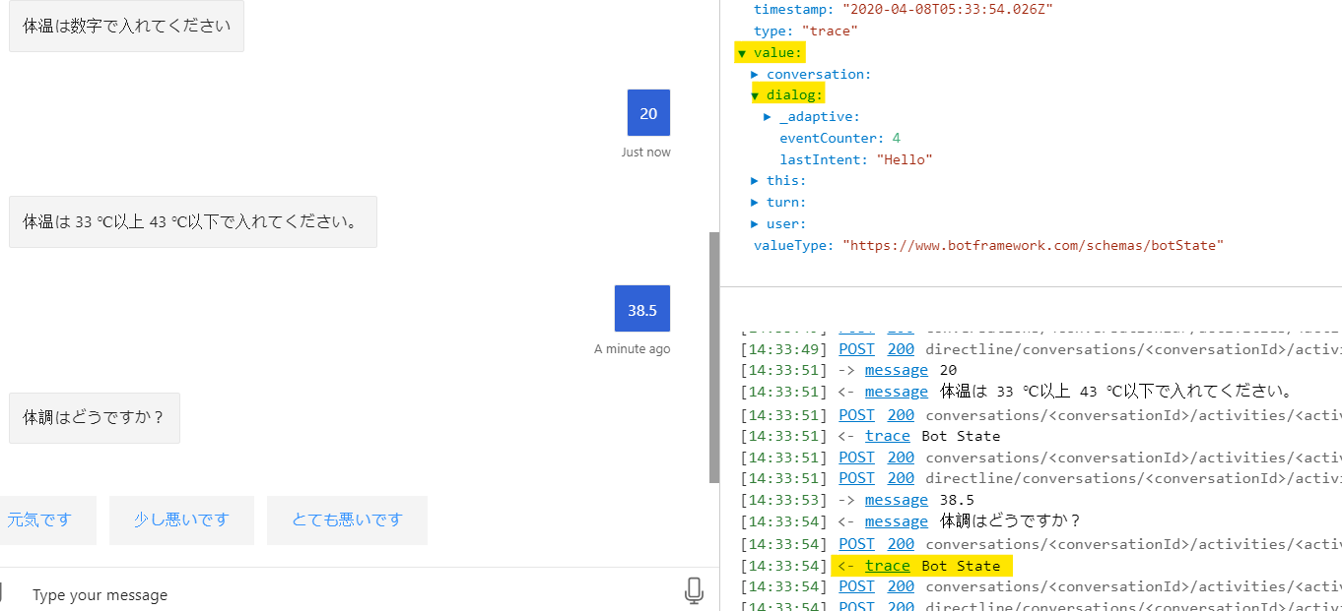
Task: Open the 14:33:51 trace Bot State link
Action: pos(888,436)
